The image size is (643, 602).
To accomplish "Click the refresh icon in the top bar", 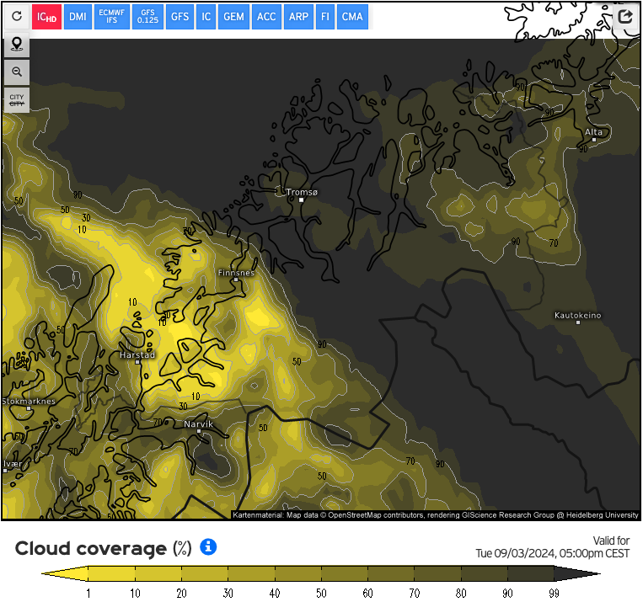I will pyautogui.click(x=16, y=16).
